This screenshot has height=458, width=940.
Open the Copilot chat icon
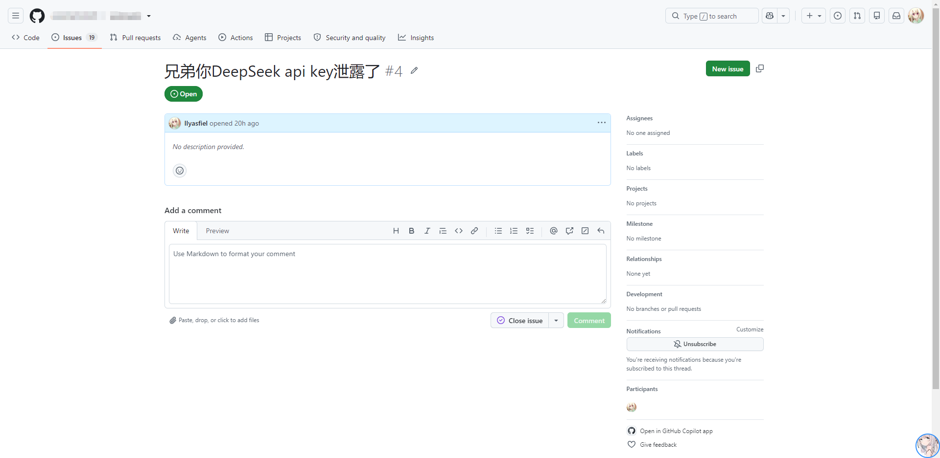770,16
